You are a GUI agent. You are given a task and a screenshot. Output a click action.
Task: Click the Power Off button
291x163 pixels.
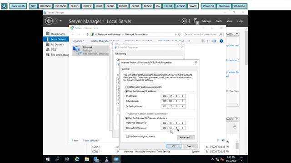[208, 6]
